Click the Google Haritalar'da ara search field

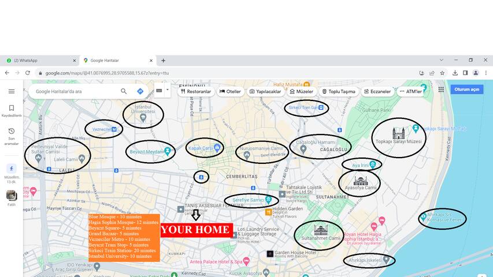coord(75,91)
